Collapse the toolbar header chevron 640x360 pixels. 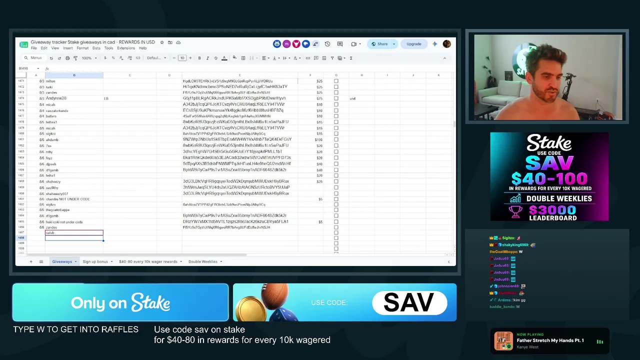click(444, 58)
